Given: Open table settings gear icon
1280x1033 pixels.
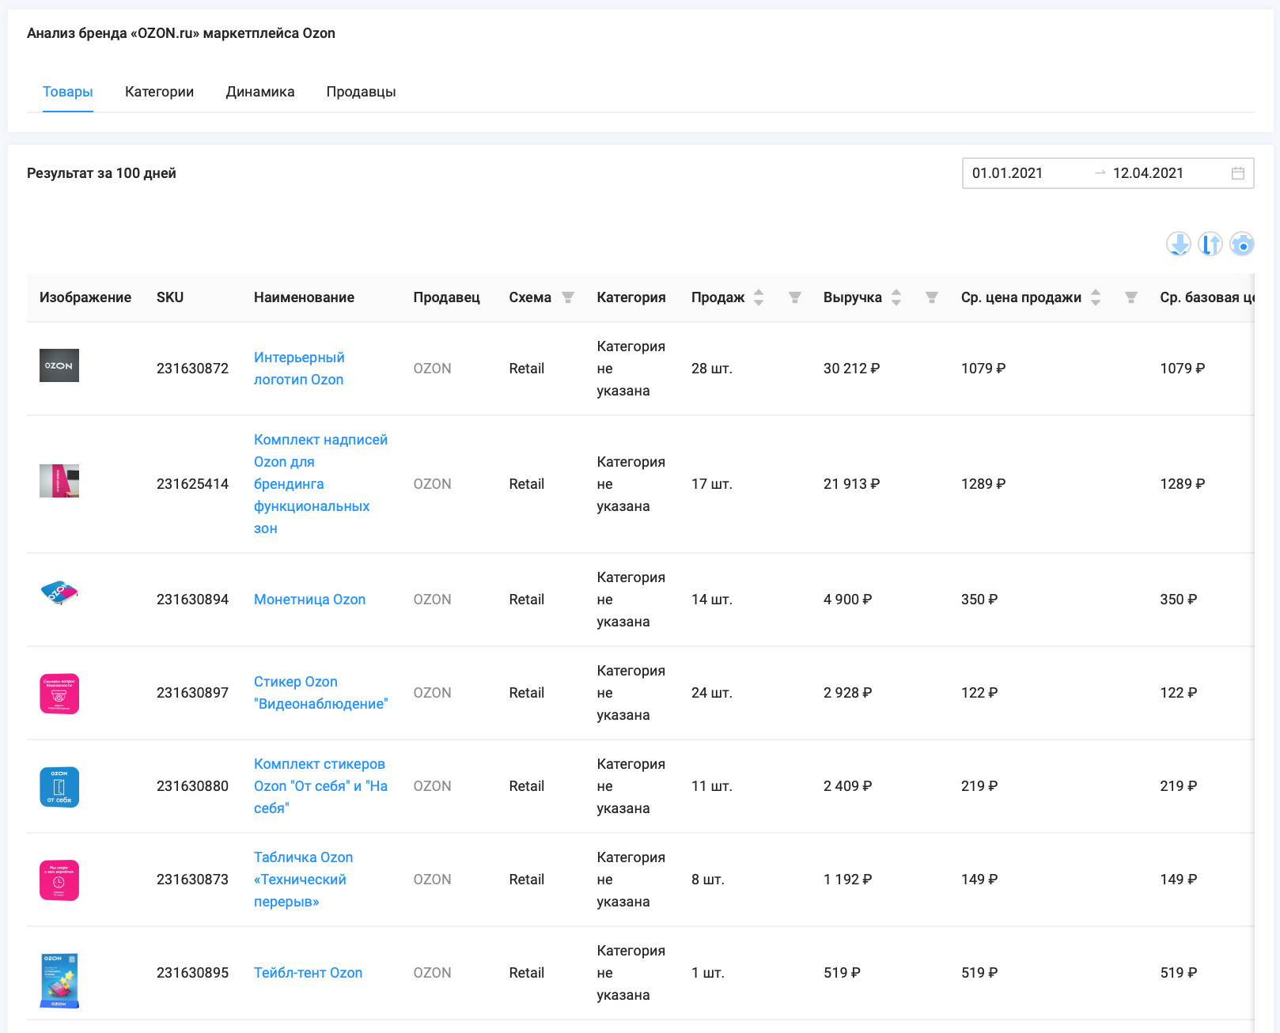Looking at the screenshot, I should coord(1242,244).
